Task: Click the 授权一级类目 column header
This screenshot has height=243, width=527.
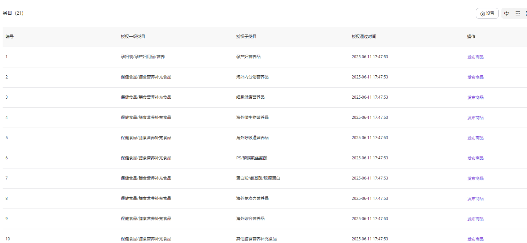Action: click(133, 37)
